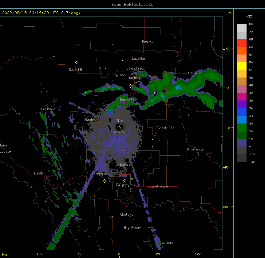Select the Stettler label
The image size is (265, 258).
[x=195, y=73]
